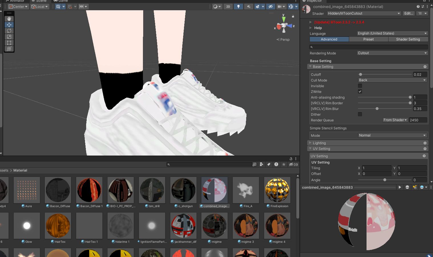433x257 pixels.
Task: Click the Gizmos icon in Scene toolbar
Action: tap(291, 7)
